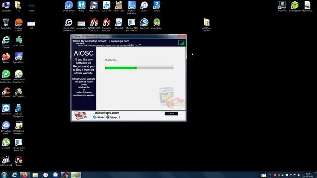317x178 pixels.
Task: Open MPC-HC x64 desktop shortcut
Action: click(6, 161)
